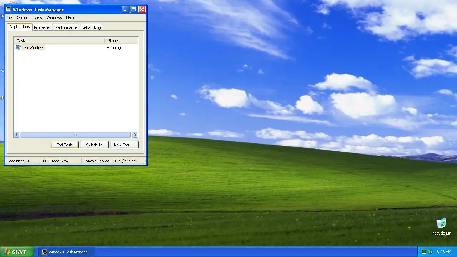Viewport: 457px width, 257px height.
Task: Click the left arrow of the horizontal scrollbar
Action: click(x=17, y=135)
